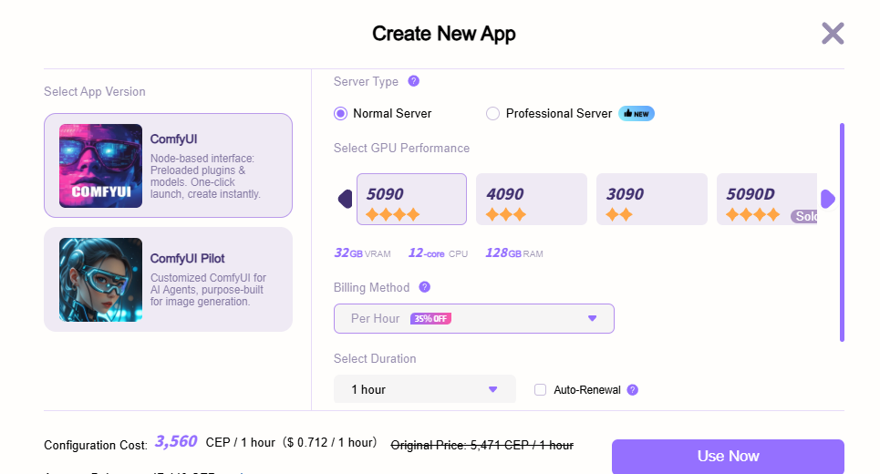Choose the 4090 GPU option
Viewport: 880px width, 474px height.
click(x=531, y=200)
